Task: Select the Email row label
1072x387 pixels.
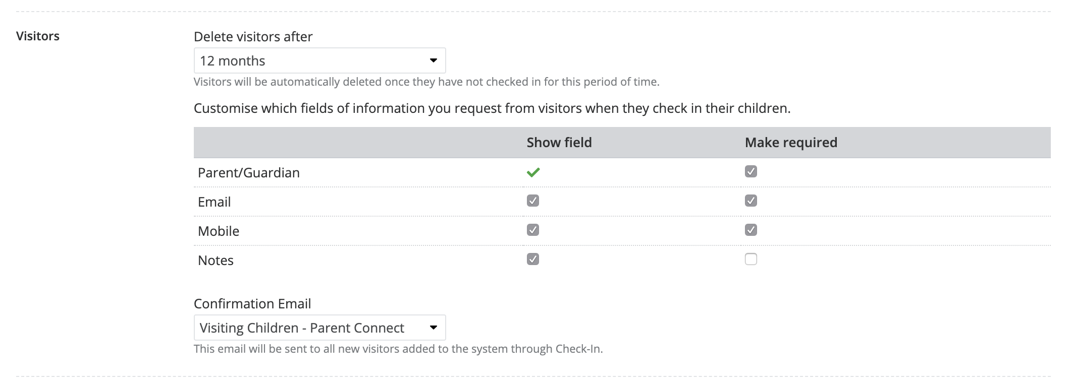Action: pos(214,202)
